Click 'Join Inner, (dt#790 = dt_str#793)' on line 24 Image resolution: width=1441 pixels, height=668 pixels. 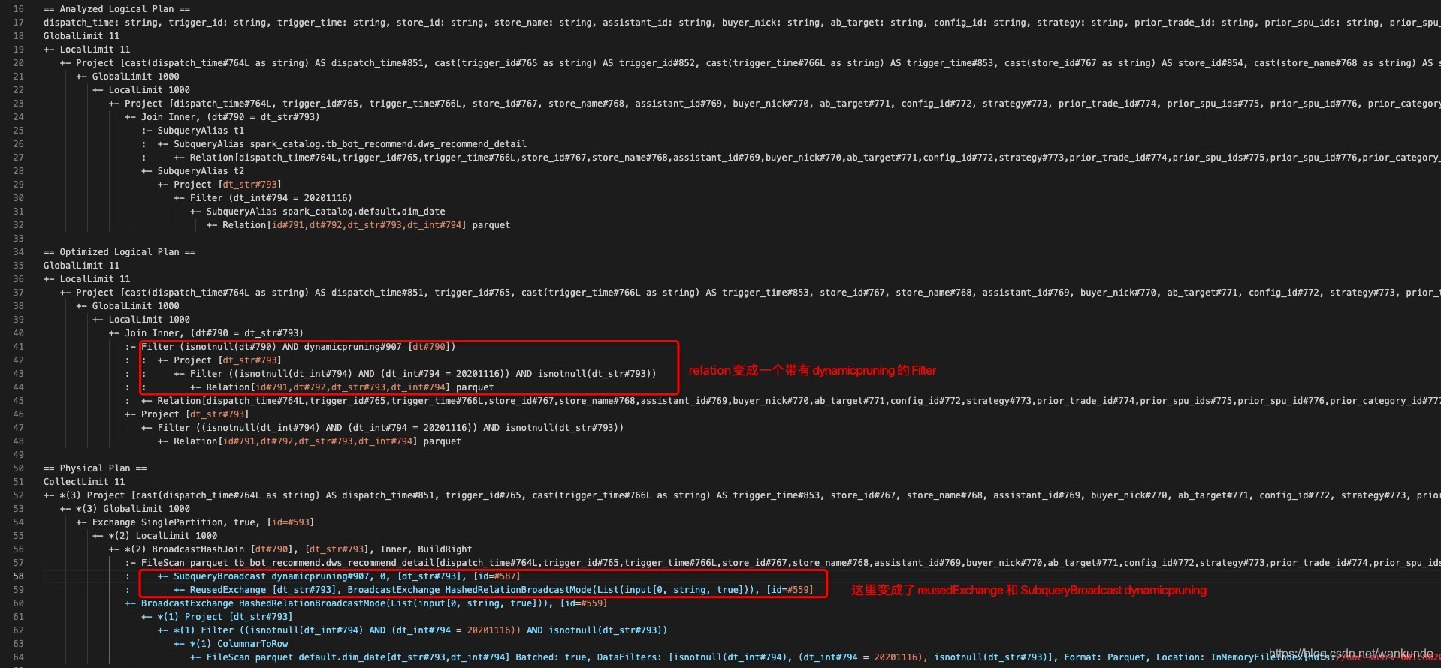click(x=231, y=117)
